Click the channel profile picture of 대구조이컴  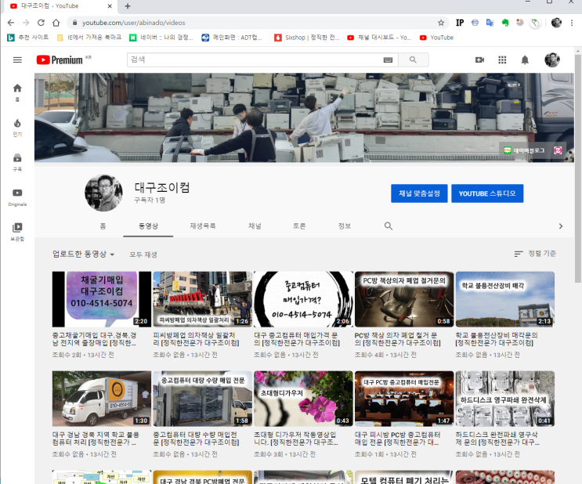[x=103, y=193]
